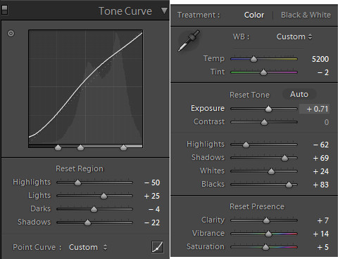Viewport: 340px width, 259px height.
Task: Click the leftmost tone curve split marker
Action: 58,147
